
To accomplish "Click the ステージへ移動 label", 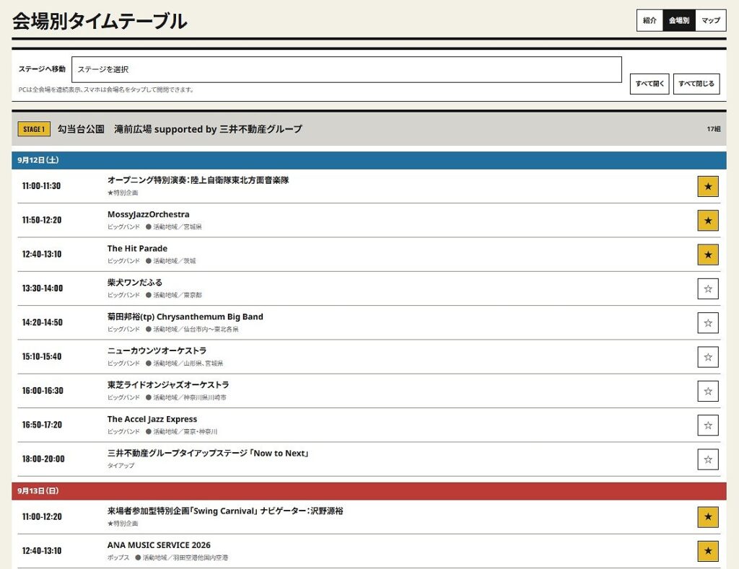I will (x=42, y=69).
